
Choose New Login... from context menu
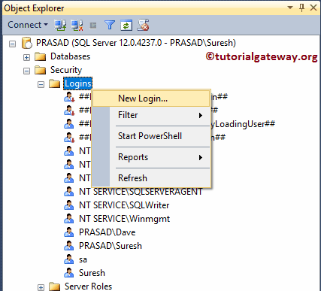click(x=151, y=99)
